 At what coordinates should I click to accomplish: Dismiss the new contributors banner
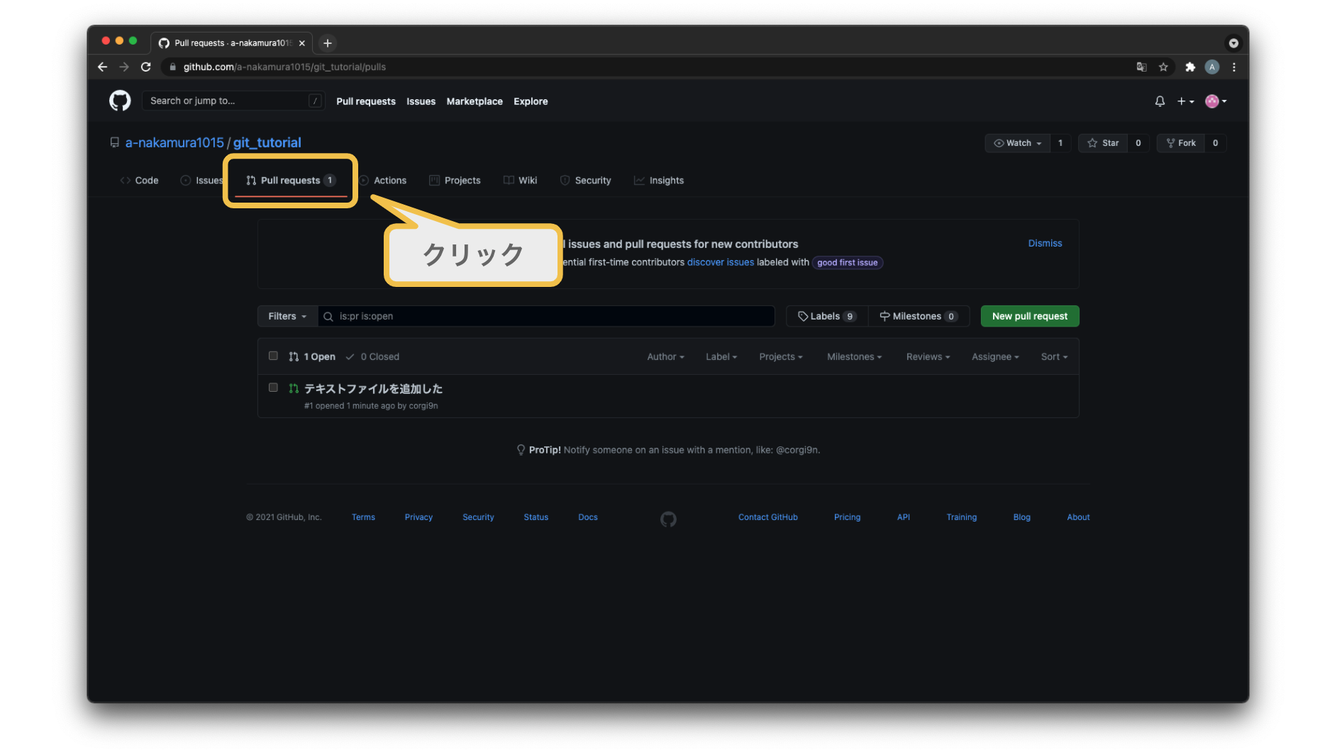click(1045, 243)
